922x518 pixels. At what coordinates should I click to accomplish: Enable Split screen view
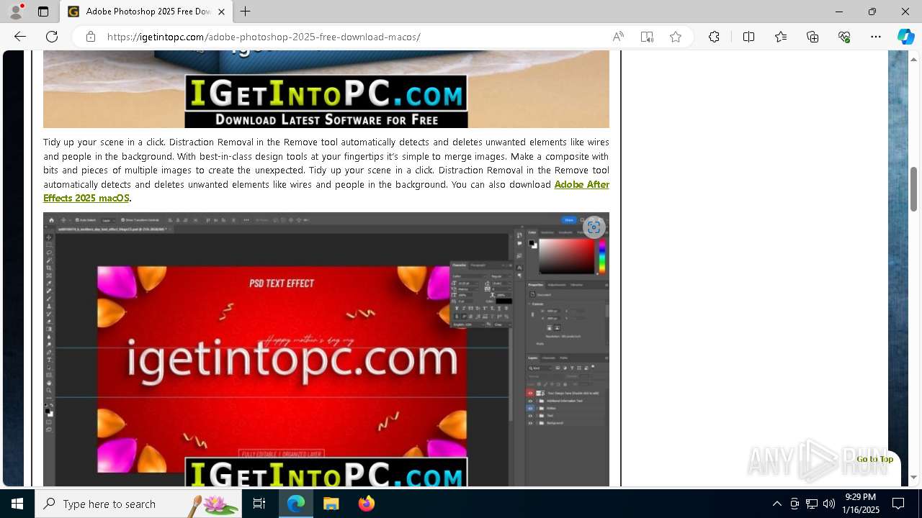coord(748,37)
